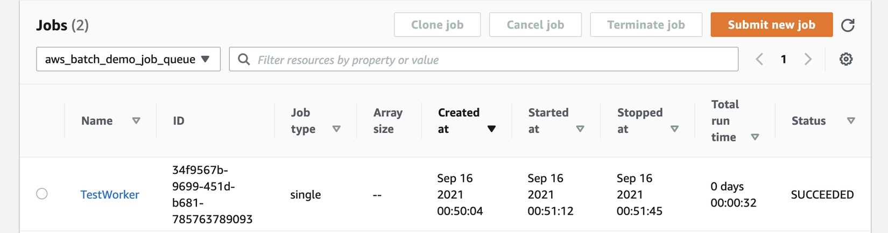888x233 pixels.
Task: Sort by Status column arrow
Action: point(851,121)
